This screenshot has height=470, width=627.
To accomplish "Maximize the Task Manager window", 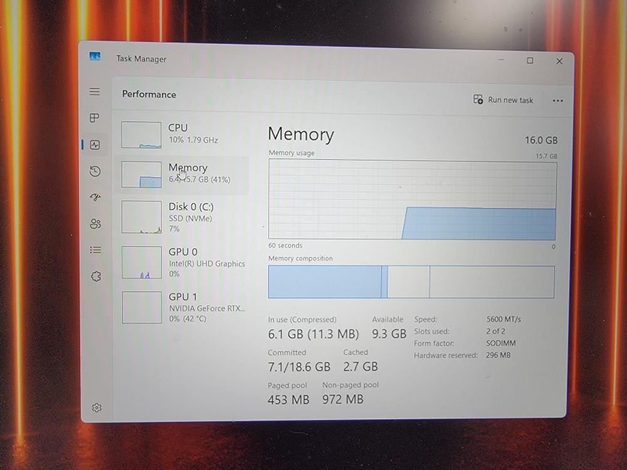I will (x=530, y=60).
